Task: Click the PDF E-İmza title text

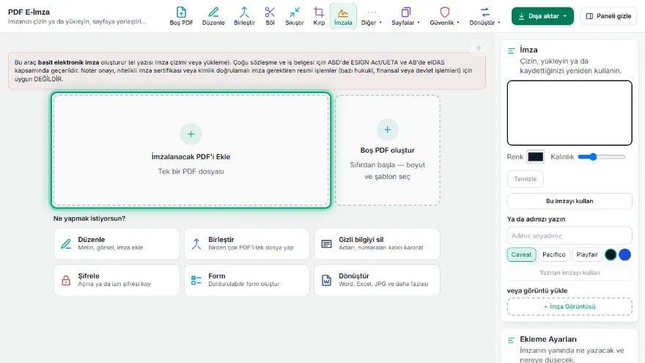Action: click(29, 12)
